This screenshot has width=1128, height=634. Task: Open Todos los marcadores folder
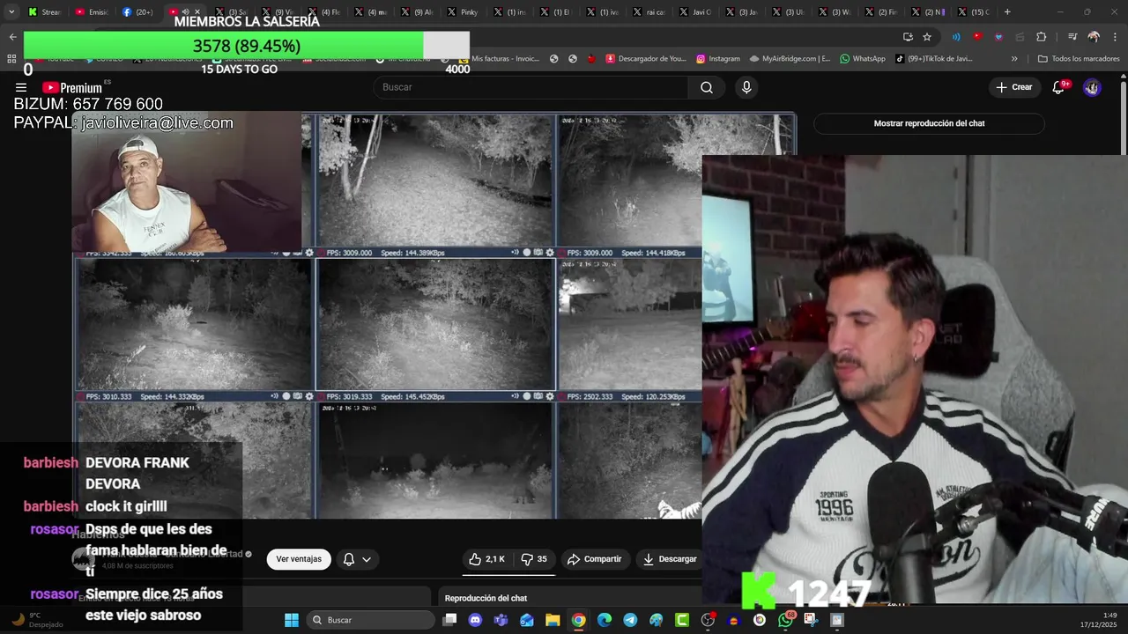pyautogui.click(x=1078, y=59)
